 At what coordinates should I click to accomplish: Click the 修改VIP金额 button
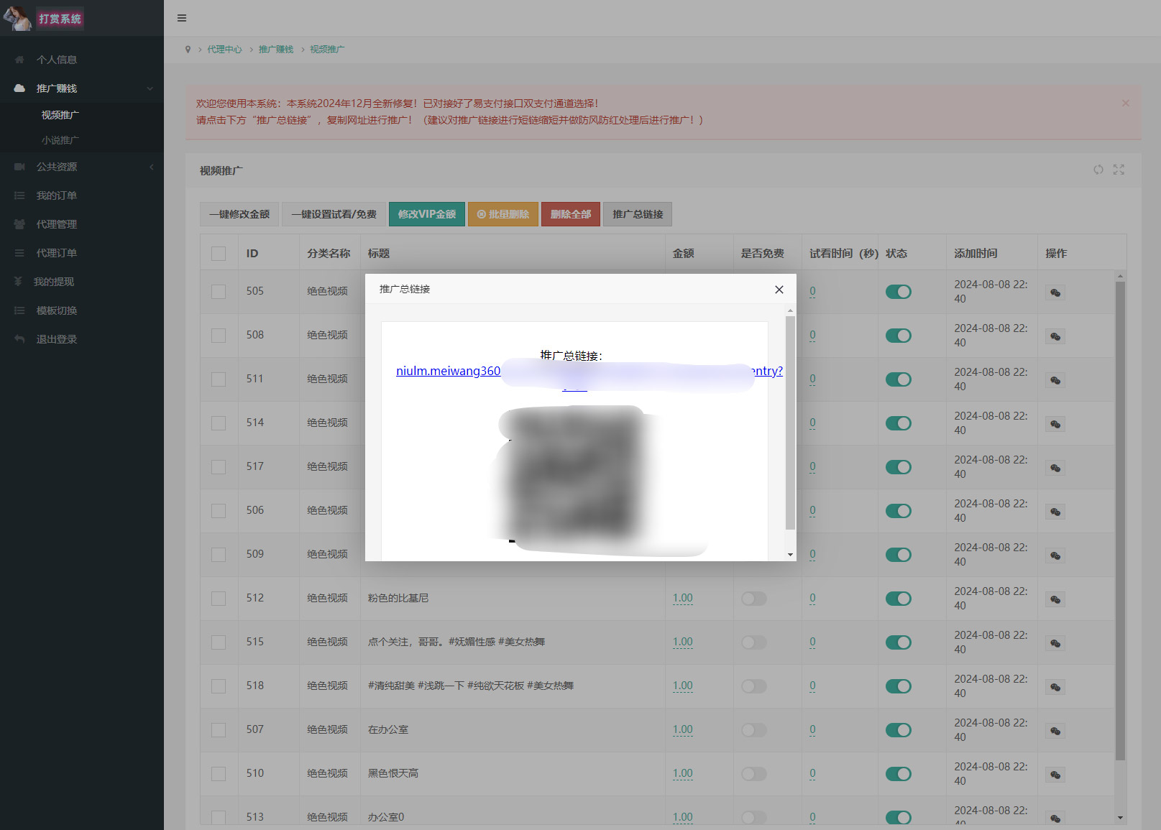tap(426, 214)
